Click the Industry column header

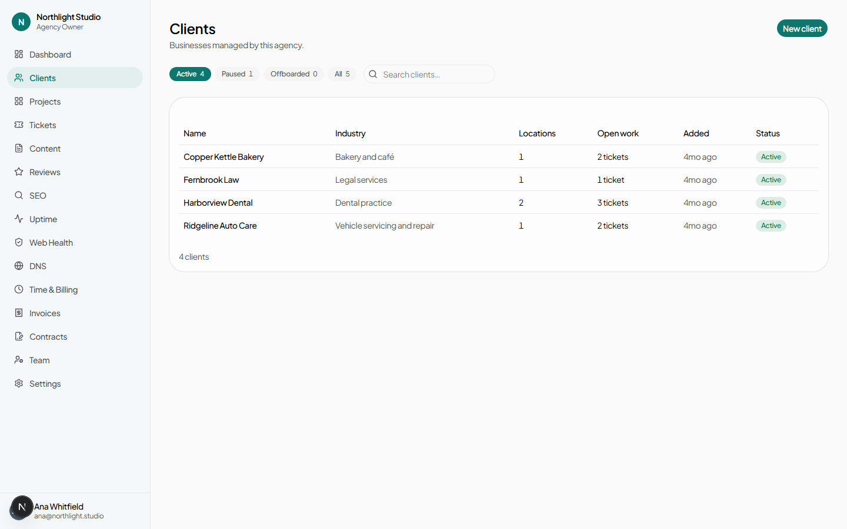coord(350,133)
